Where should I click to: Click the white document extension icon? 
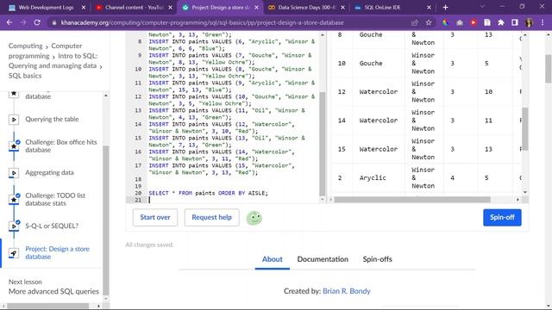487,22
